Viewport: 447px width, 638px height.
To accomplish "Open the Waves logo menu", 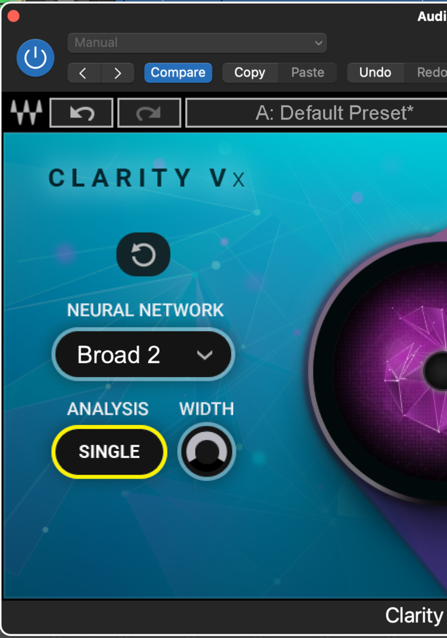I will point(26,112).
